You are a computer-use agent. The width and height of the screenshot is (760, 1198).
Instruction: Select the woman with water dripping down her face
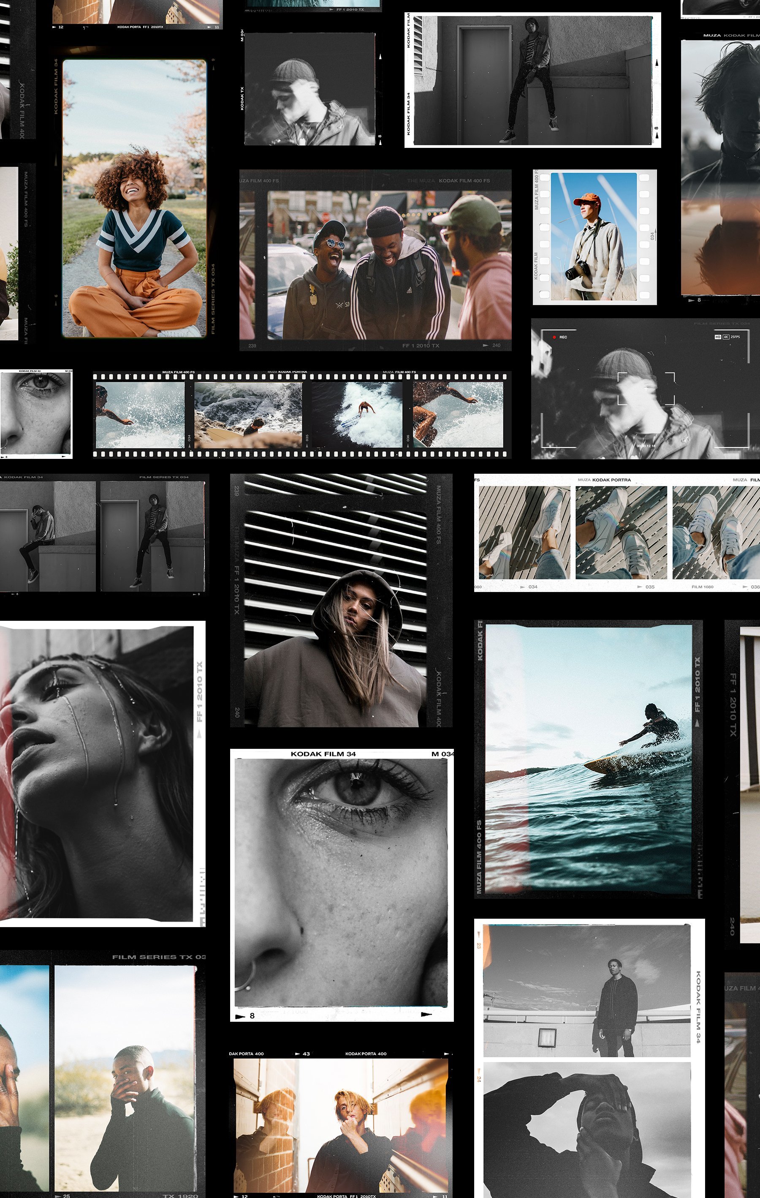click(97, 774)
